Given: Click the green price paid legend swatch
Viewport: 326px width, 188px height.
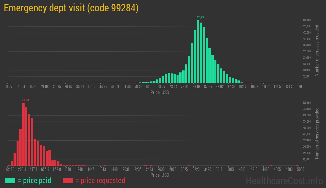Looking at the screenshot, I should tap(10, 180).
